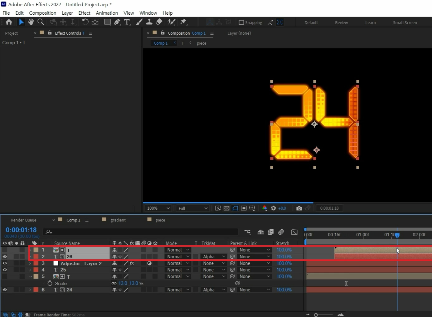Open the Graph Editor icon
This screenshot has width=432, height=317.
click(x=294, y=232)
